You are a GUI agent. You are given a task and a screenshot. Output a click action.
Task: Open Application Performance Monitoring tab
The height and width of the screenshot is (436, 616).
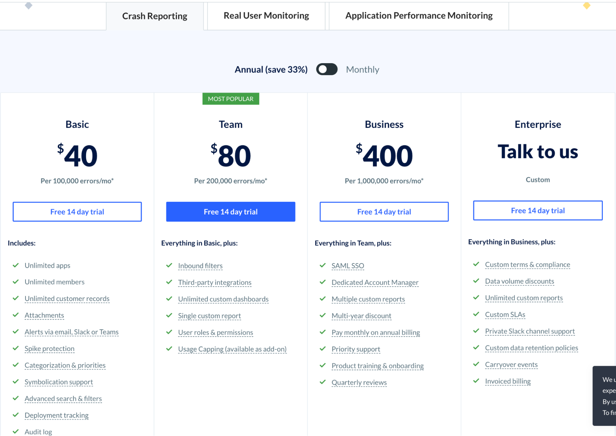click(419, 16)
